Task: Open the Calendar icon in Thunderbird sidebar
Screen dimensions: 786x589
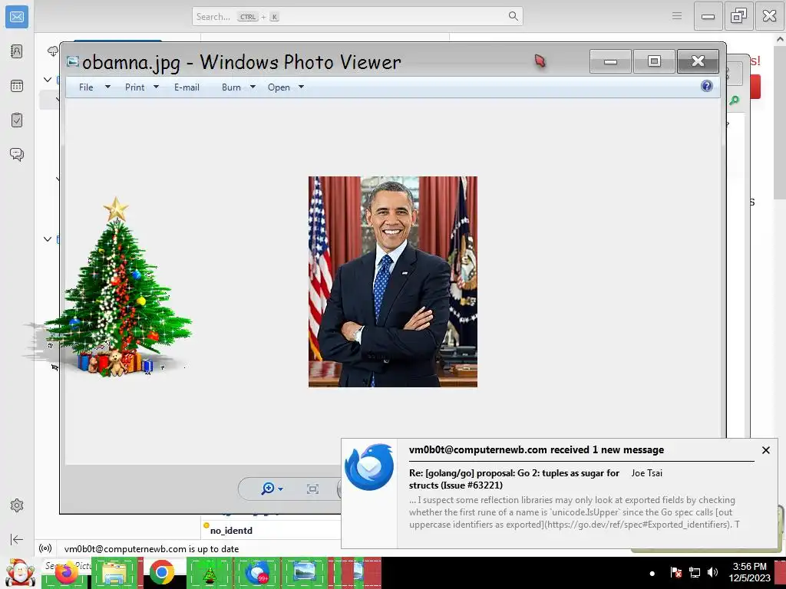Action: (17, 86)
